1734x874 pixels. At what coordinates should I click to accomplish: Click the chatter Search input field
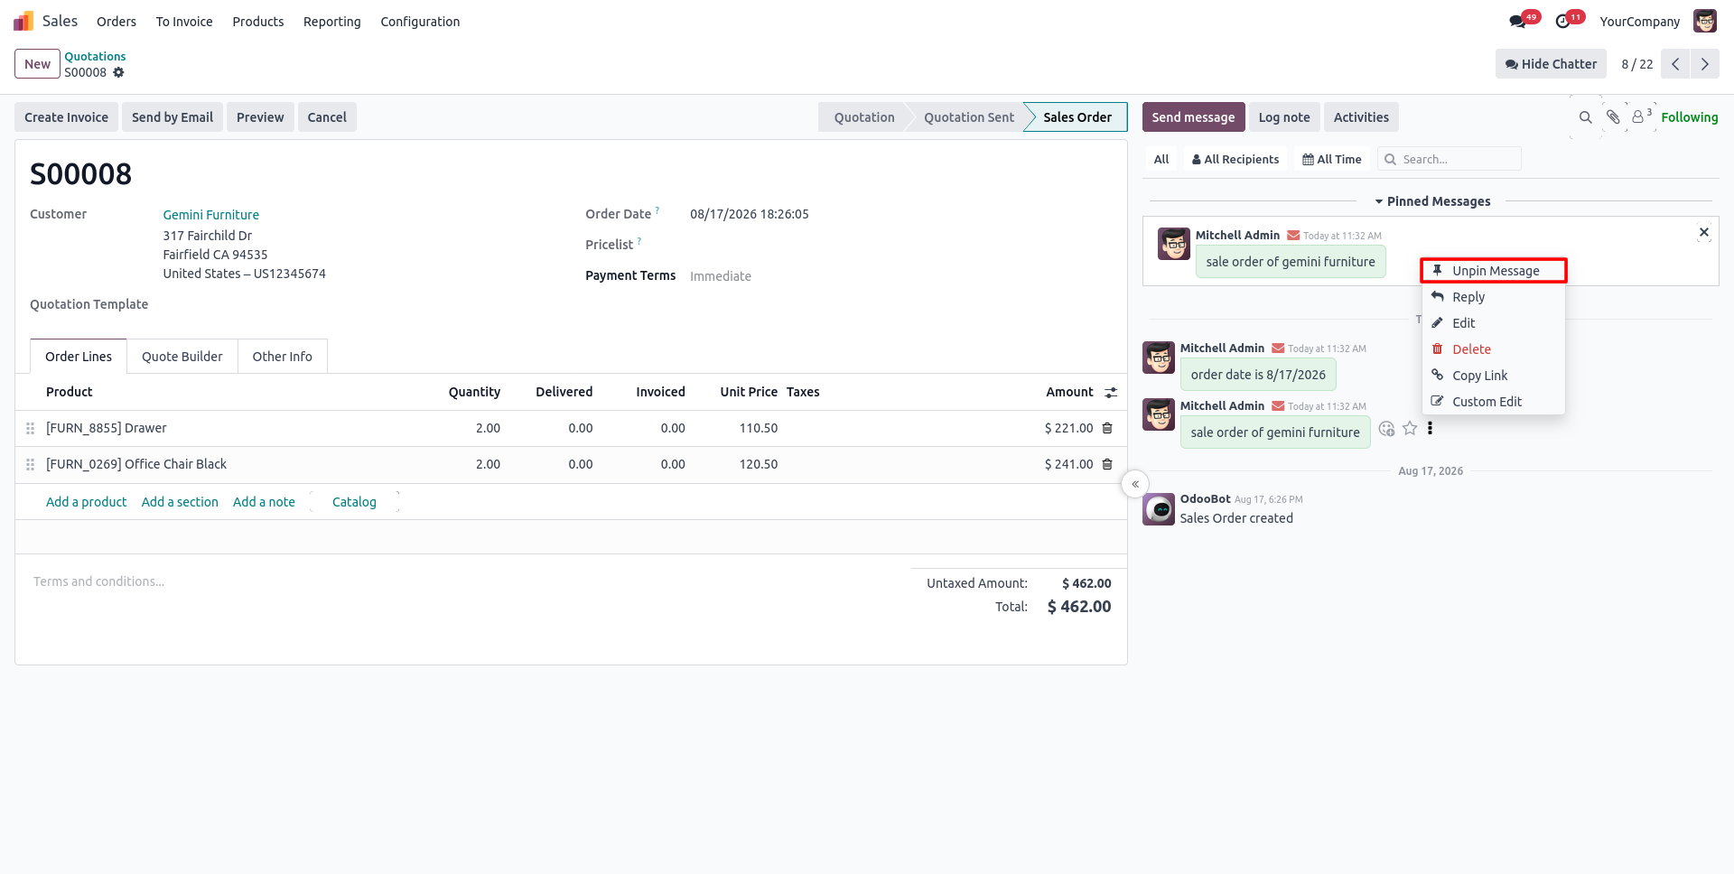point(1450,159)
